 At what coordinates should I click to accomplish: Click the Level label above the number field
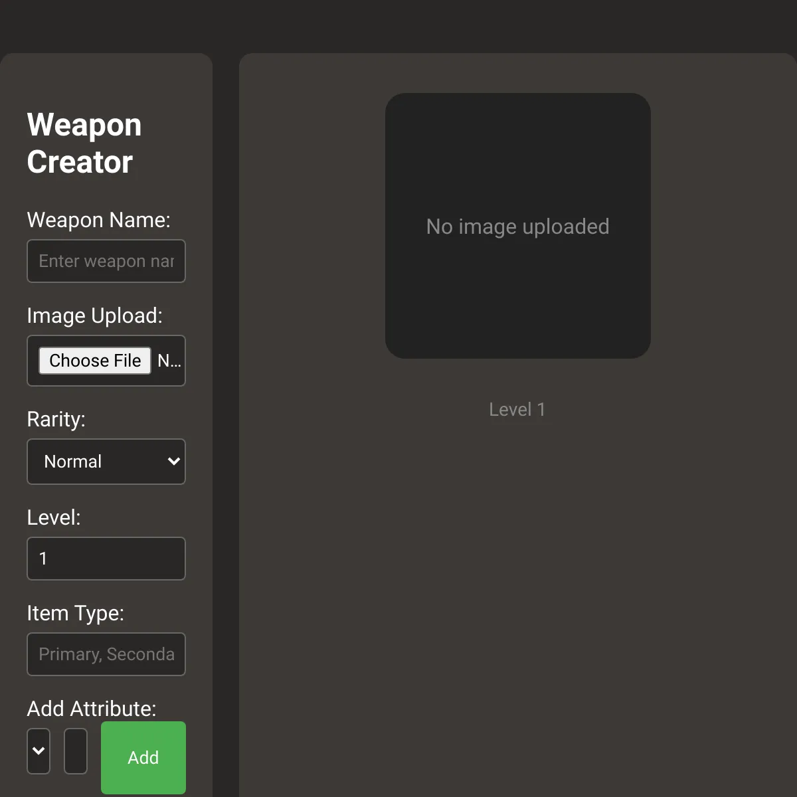pos(53,517)
